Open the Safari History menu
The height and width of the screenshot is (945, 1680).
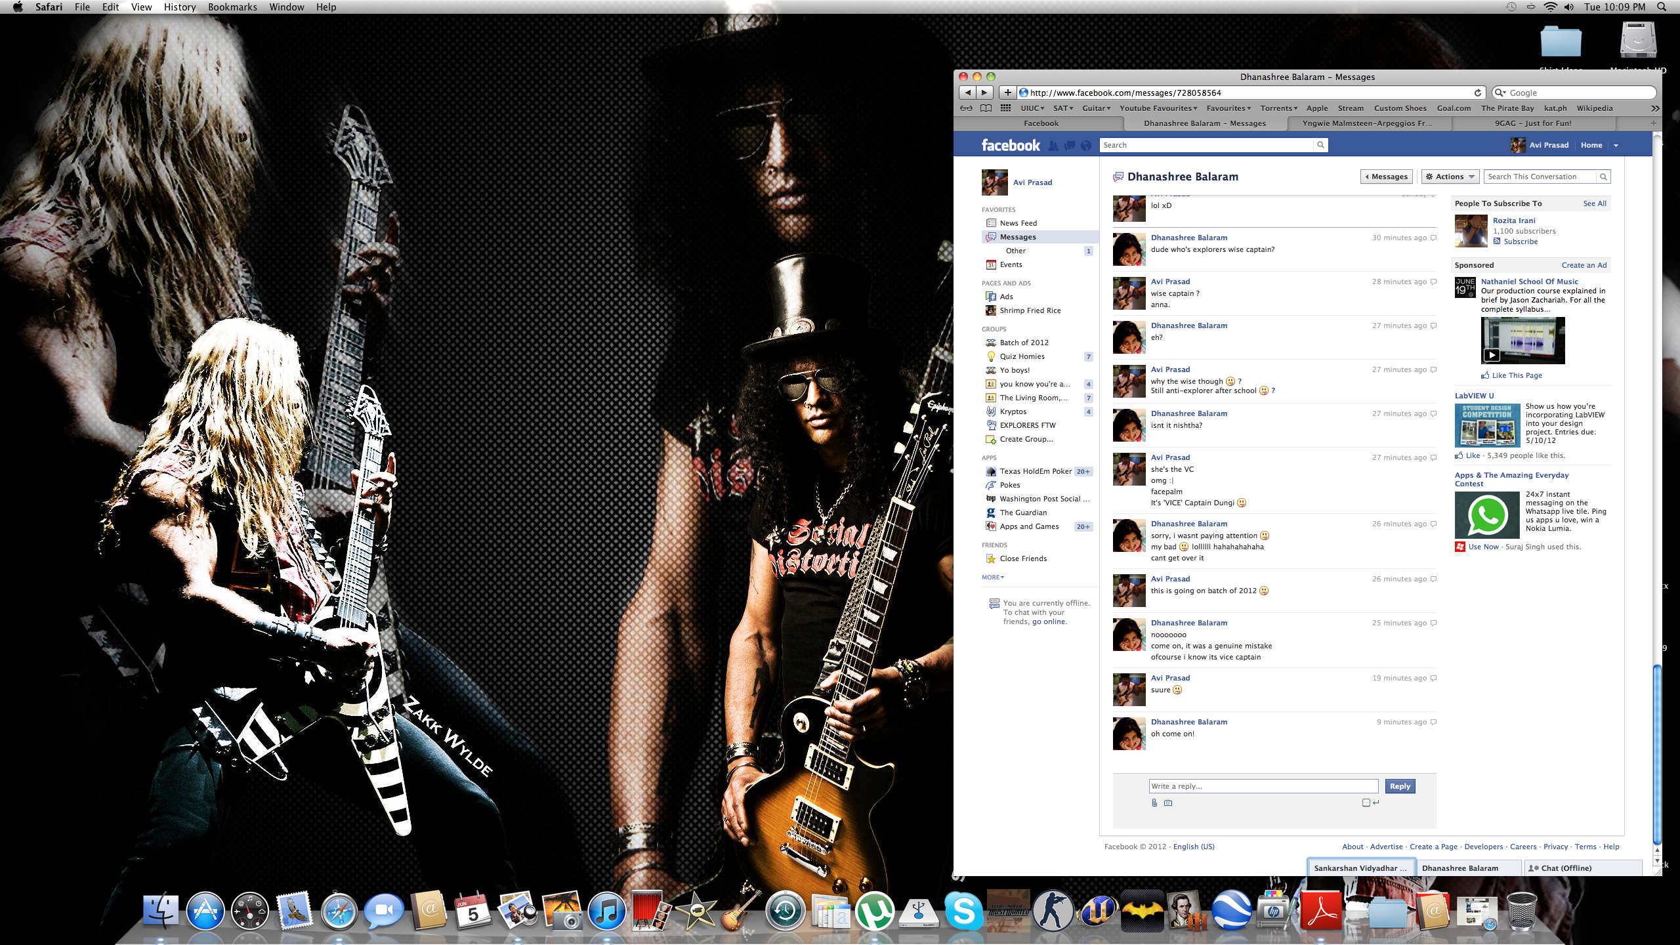(180, 7)
